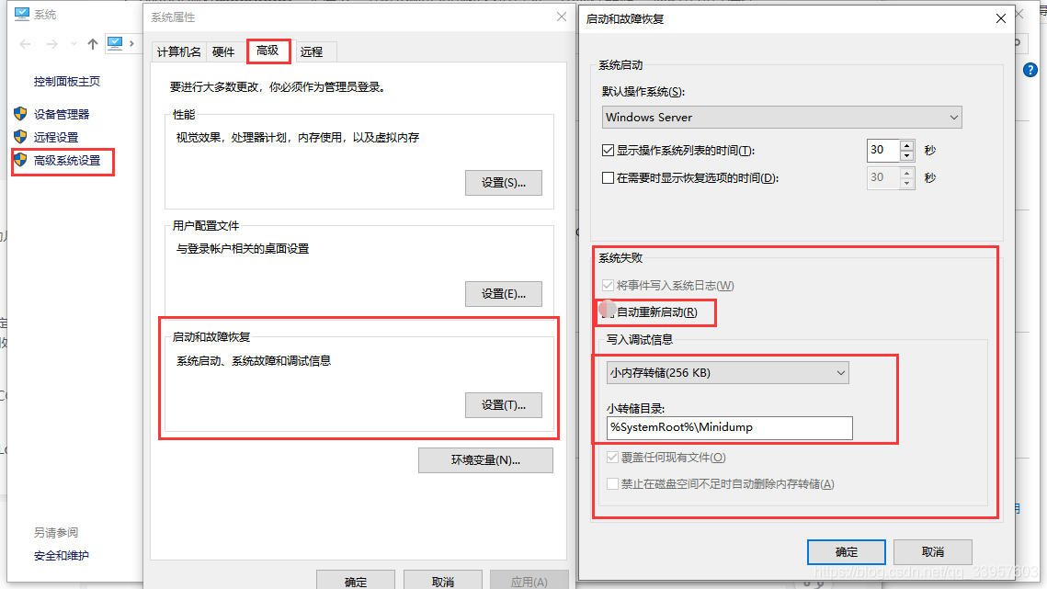
Task: Toggle the 显示操作系统列表的时间 checkbox
Action: (608, 150)
